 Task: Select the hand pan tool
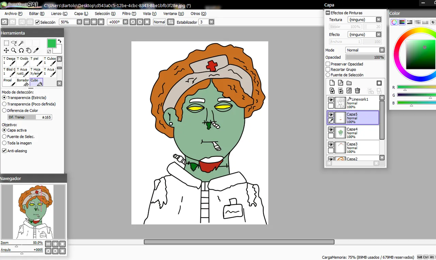coord(29,50)
